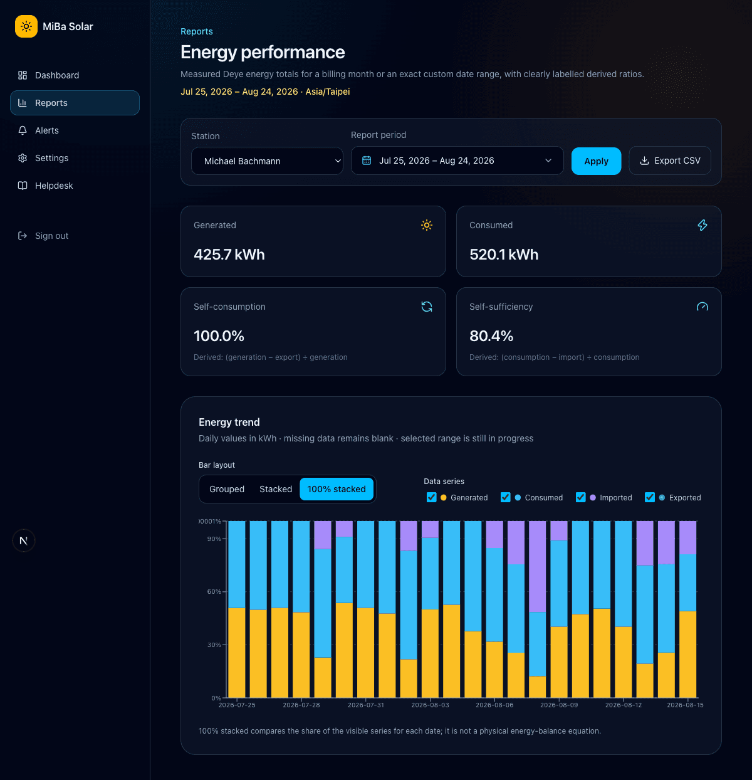Viewport: 752px width, 780px height.
Task: Open the Station dropdown Michael Bachmann
Action: tap(267, 161)
